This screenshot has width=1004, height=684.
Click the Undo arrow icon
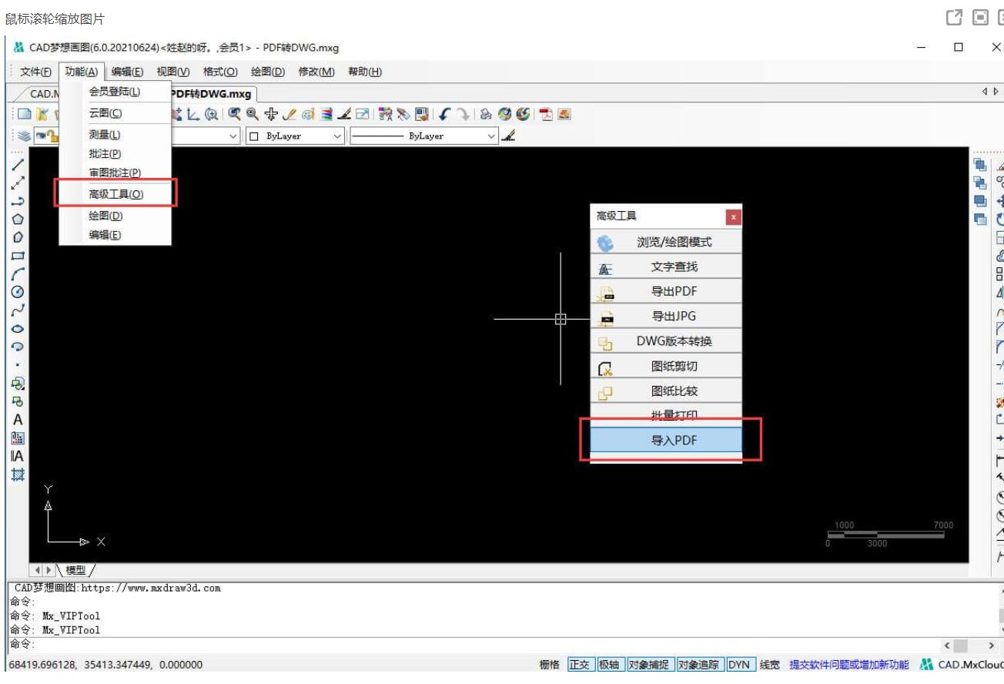pyautogui.click(x=445, y=115)
